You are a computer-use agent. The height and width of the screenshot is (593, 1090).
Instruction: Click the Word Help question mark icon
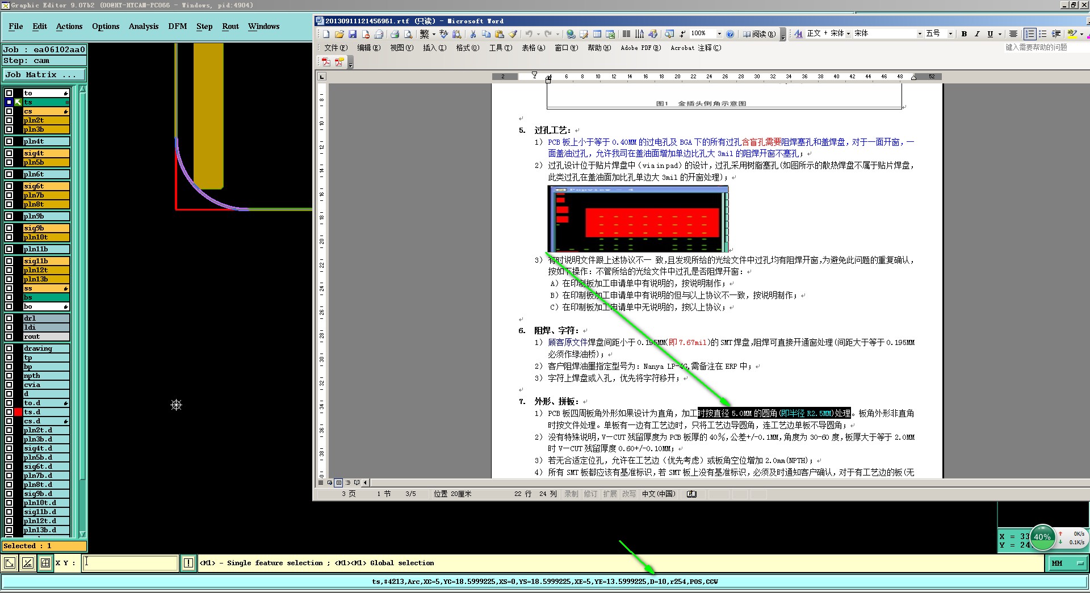tap(730, 34)
